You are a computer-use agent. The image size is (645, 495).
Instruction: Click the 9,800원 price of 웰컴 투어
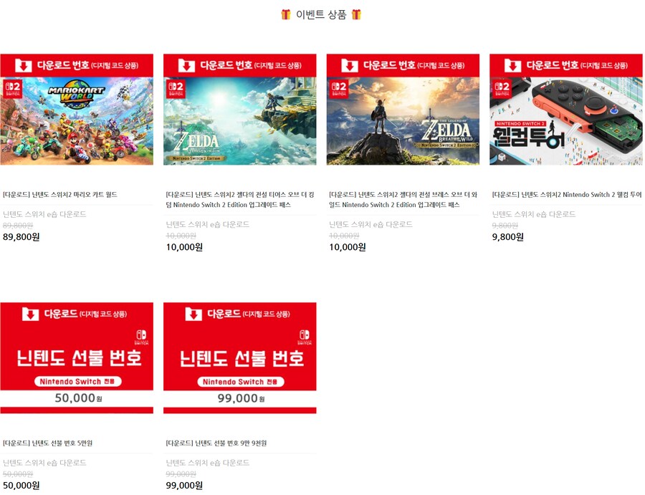508,237
